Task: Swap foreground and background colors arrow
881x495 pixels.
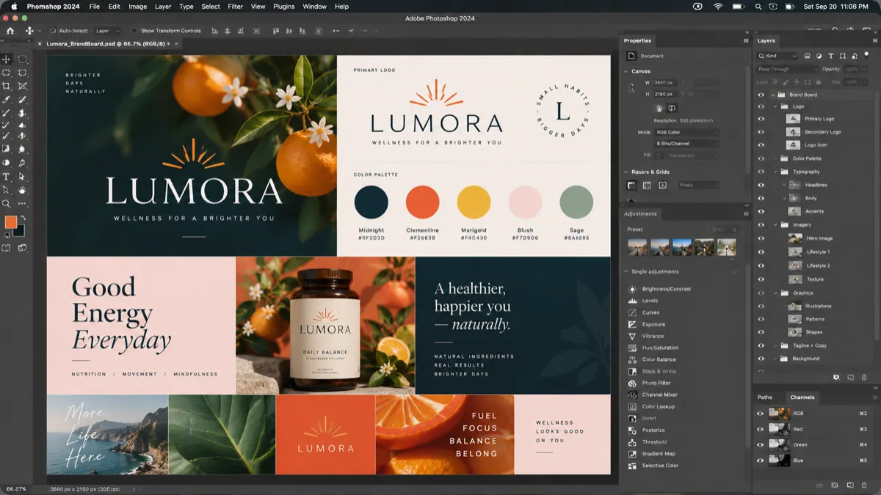Action: pos(23,219)
